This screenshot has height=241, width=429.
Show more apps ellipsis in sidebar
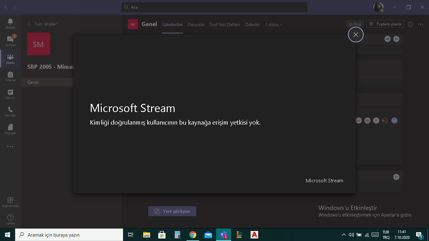10,147
